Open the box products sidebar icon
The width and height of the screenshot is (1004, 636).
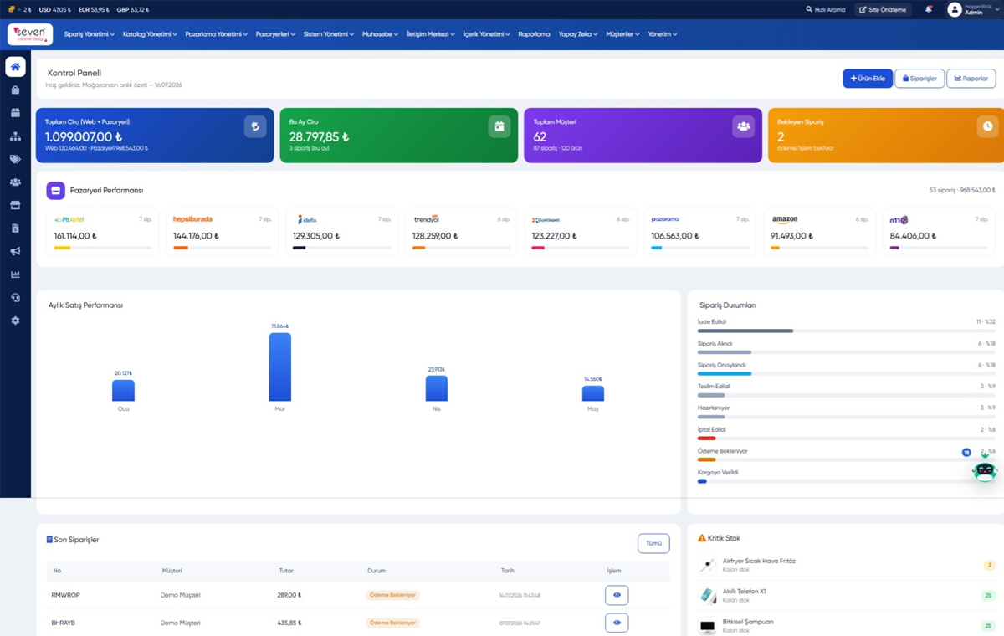15,113
